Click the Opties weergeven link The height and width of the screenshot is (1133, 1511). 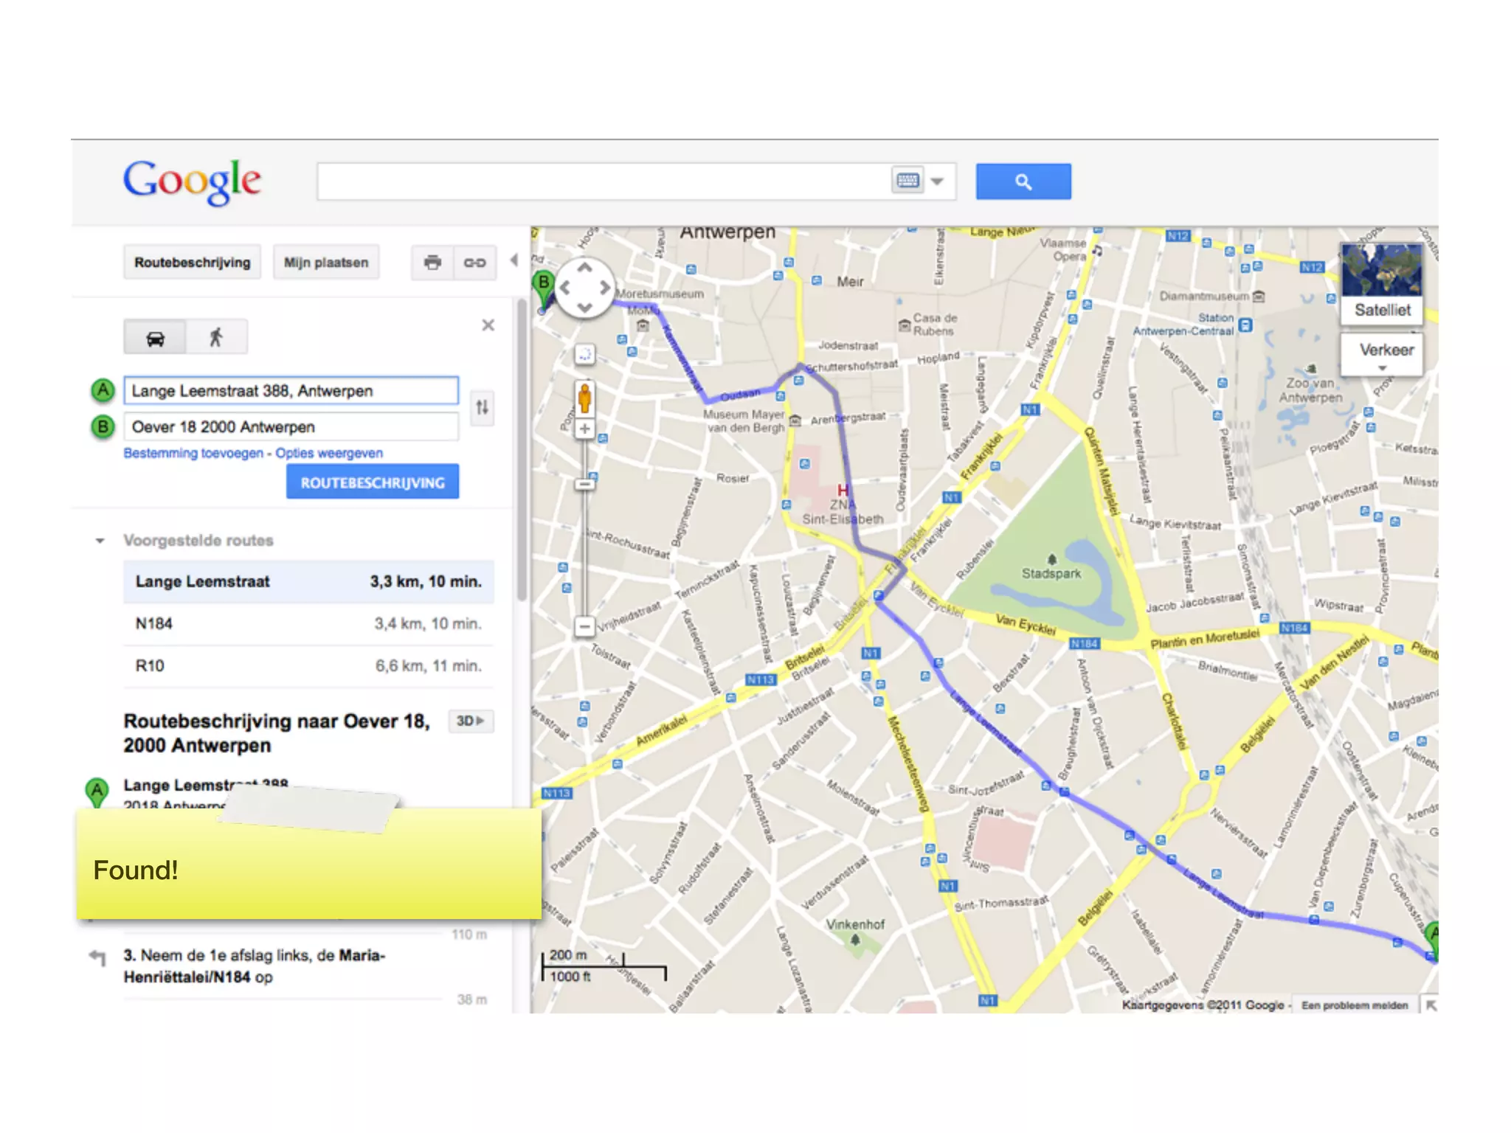[329, 453]
